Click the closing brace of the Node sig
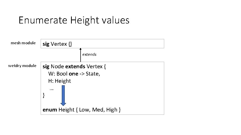Image resolution: width=241 pixels, height=135 pixels. (x=44, y=95)
